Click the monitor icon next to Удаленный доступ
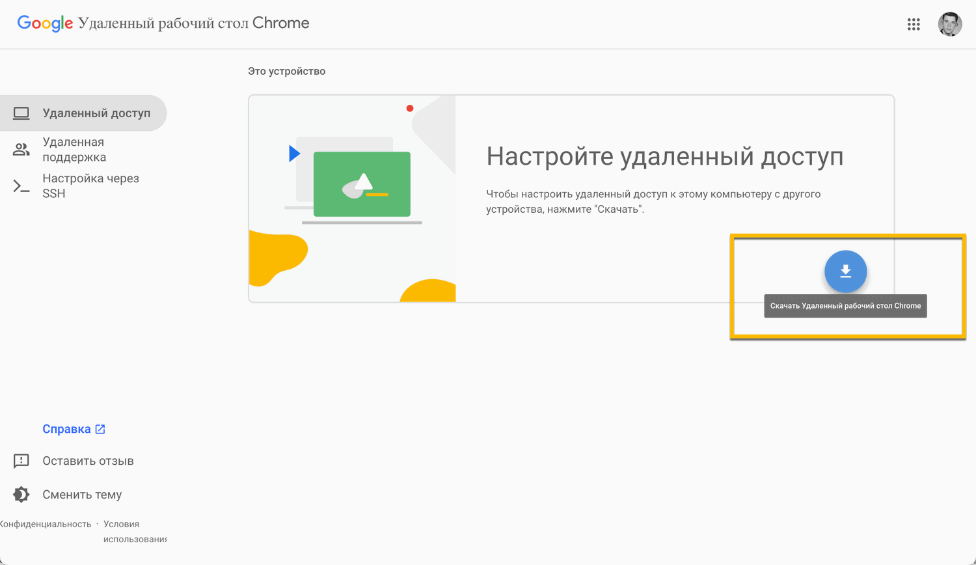The width and height of the screenshot is (976, 565). coord(21,113)
